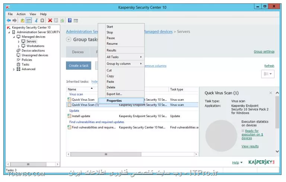
Task: Click the console tree horizontal scrollbar thumb
Action: (x=28, y=164)
